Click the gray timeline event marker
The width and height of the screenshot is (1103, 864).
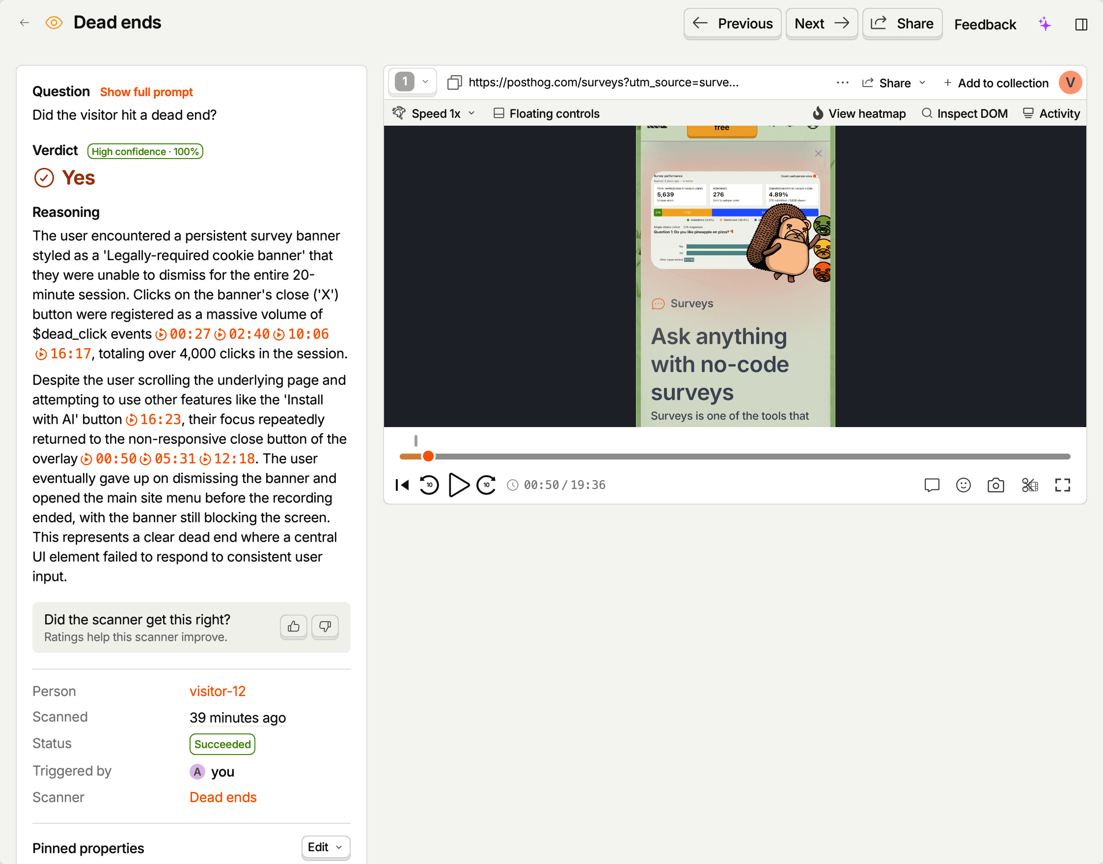coord(415,441)
